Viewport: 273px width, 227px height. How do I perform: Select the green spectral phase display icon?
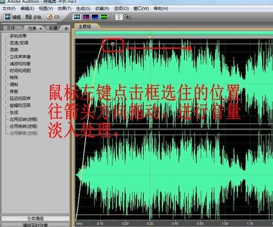[104, 17]
